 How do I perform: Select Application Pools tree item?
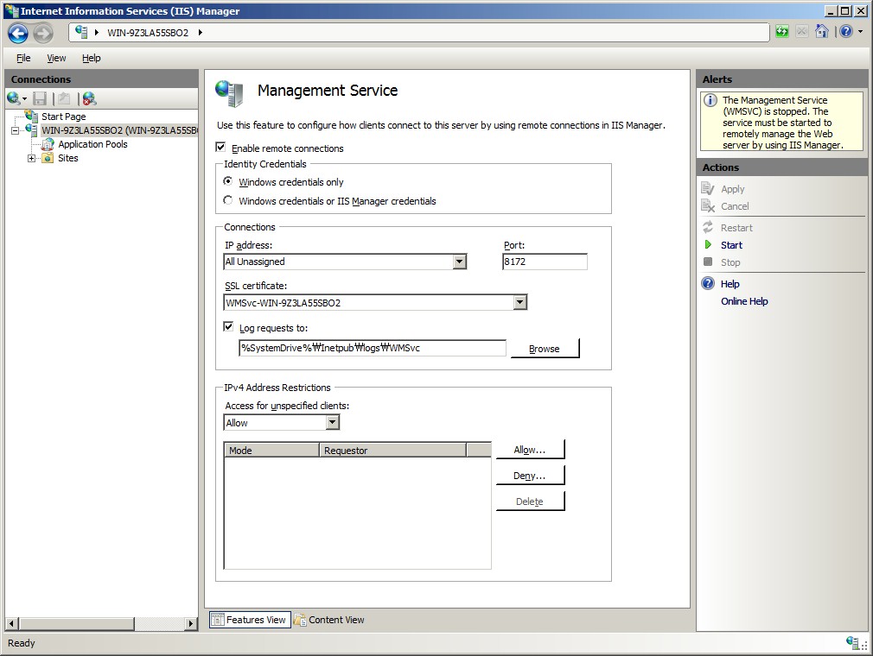(92, 144)
